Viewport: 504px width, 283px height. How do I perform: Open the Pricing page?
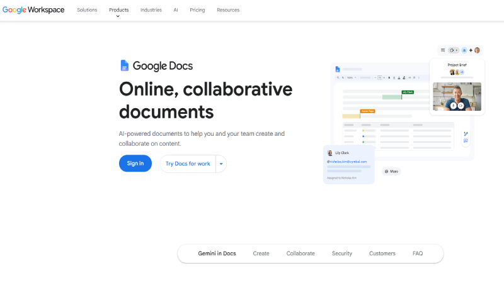pyautogui.click(x=197, y=10)
